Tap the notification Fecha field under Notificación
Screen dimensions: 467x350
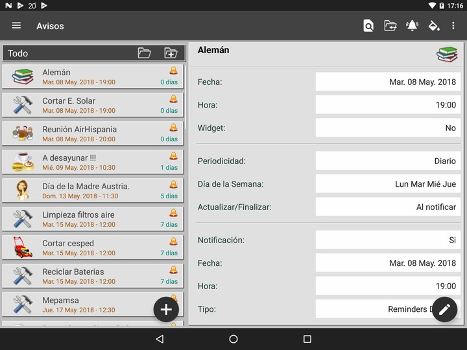(x=388, y=262)
